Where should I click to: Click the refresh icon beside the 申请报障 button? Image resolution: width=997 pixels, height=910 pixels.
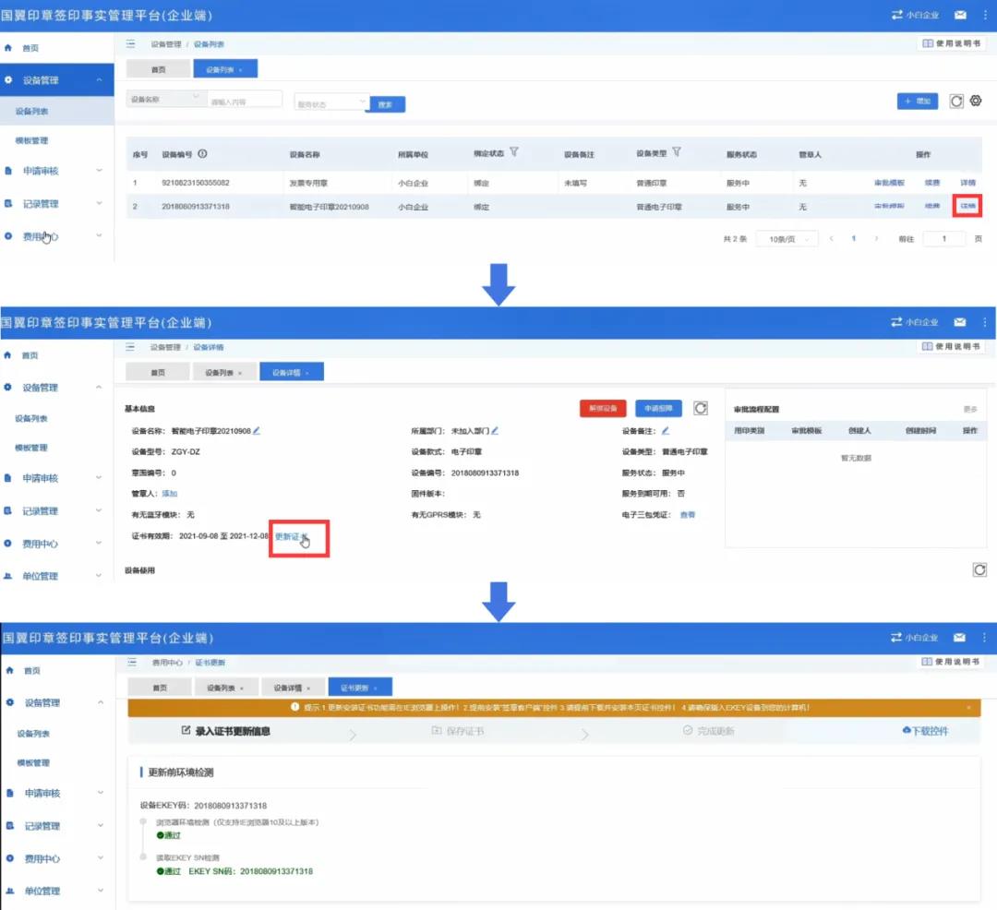pos(701,408)
